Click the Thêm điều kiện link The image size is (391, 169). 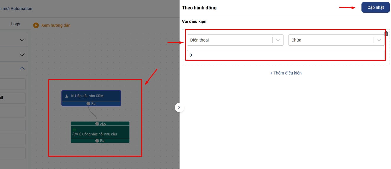pyautogui.click(x=286, y=73)
